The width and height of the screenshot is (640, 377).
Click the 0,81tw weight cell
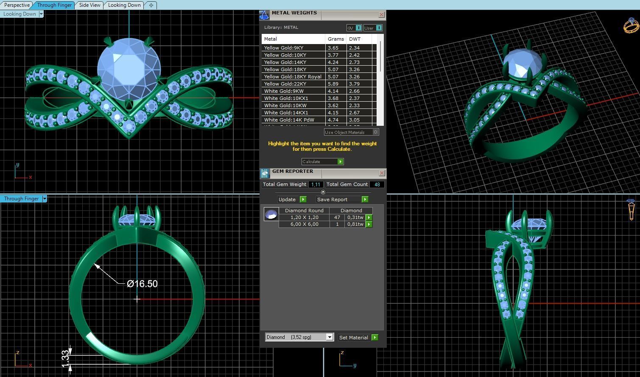pyautogui.click(x=355, y=225)
